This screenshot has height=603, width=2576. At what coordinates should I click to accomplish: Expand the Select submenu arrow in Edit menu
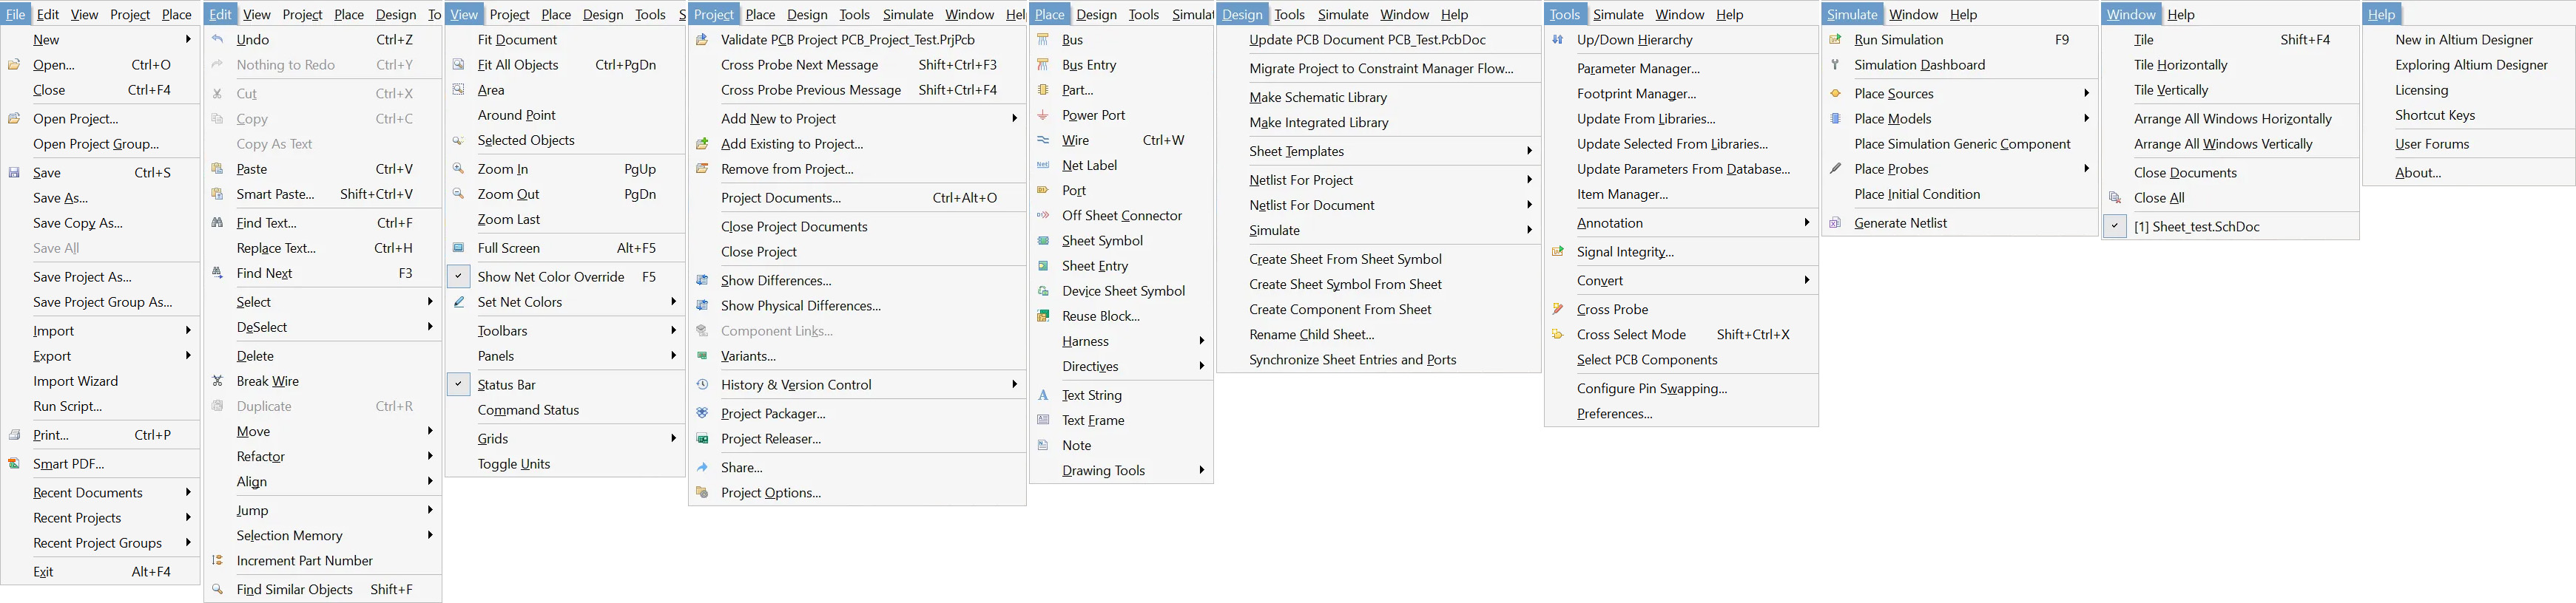click(x=430, y=301)
